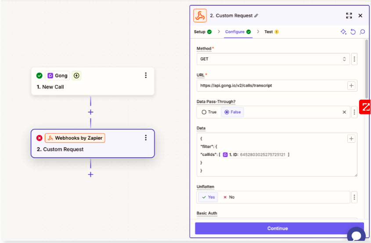The width and height of the screenshot is (371, 243).
Task: Select False for Data Pass-Through
Action: point(233,112)
